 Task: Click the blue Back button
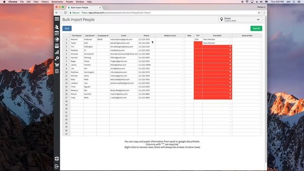click(67, 28)
